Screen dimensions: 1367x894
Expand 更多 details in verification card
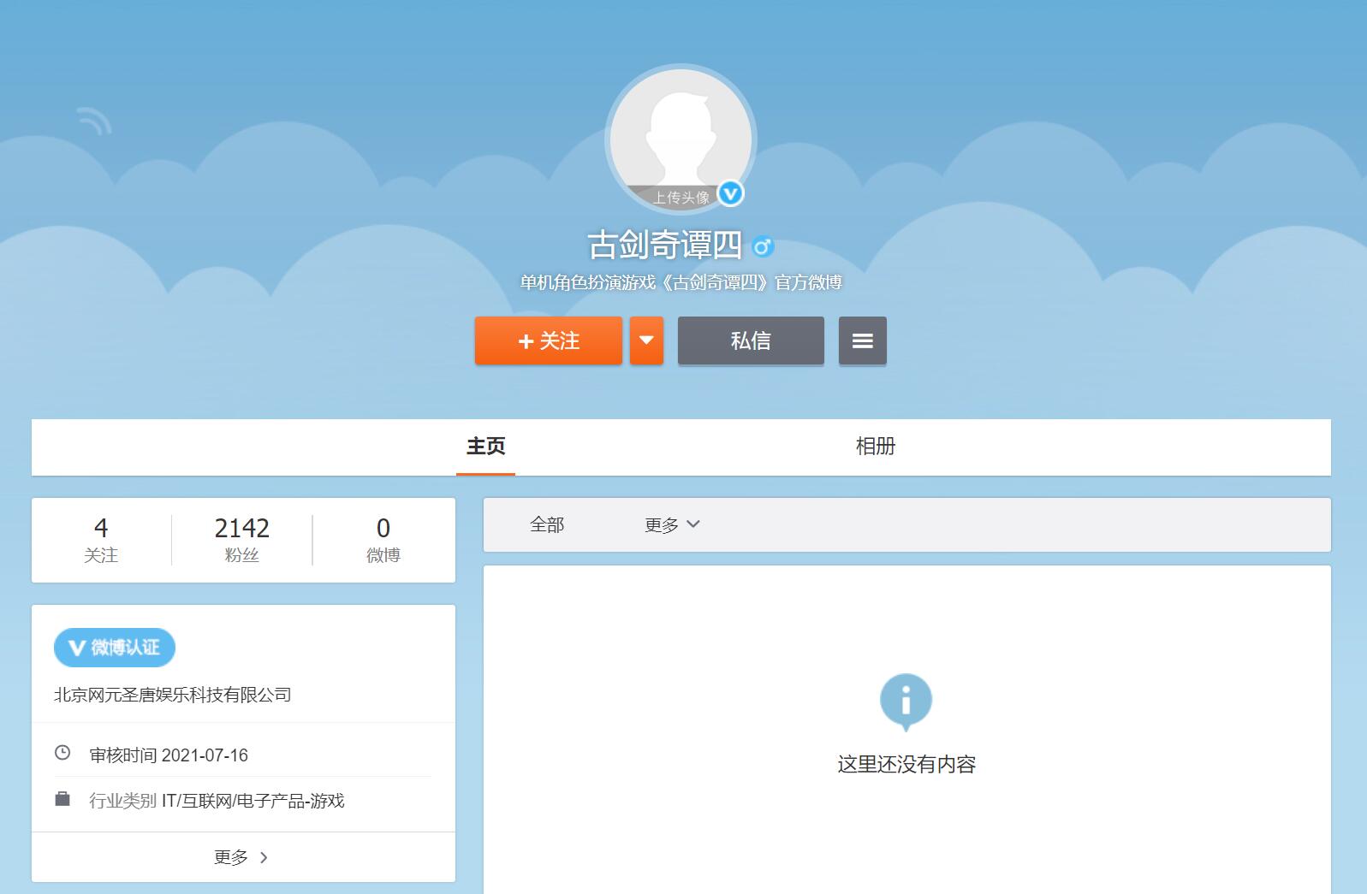tap(241, 857)
